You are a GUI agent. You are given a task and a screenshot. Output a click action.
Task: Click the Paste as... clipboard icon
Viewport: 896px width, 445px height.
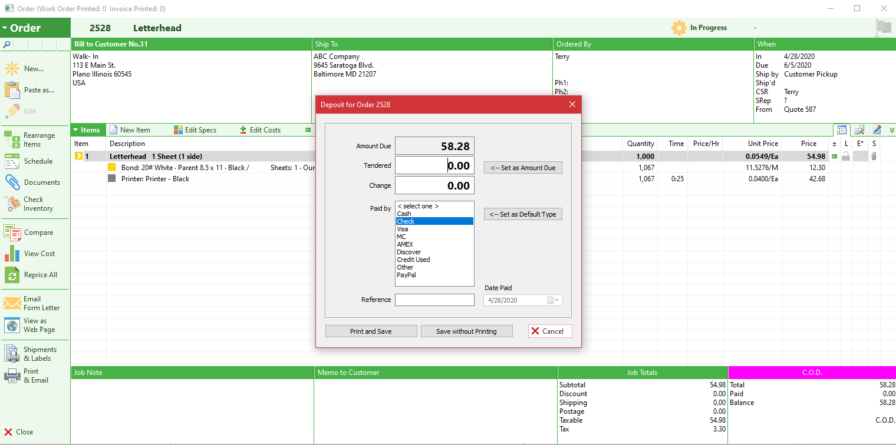pyautogui.click(x=12, y=90)
